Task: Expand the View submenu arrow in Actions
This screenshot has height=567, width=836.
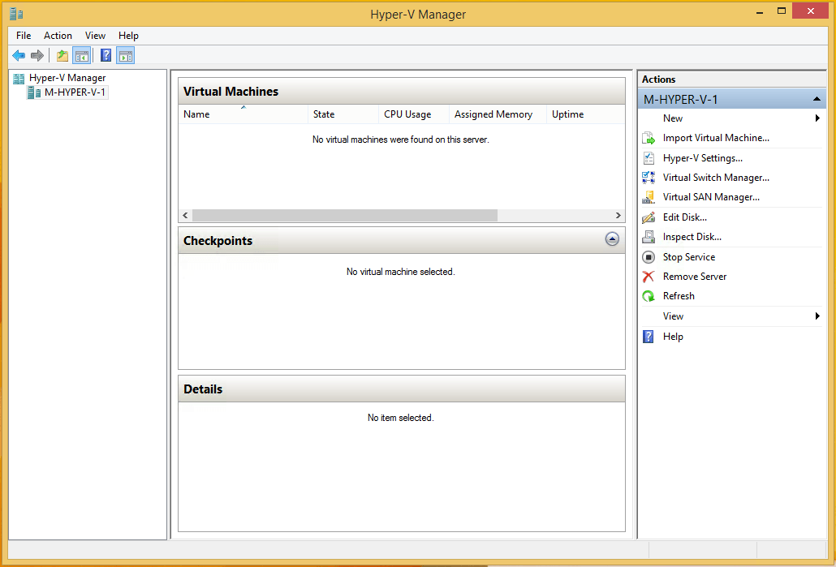Action: click(x=817, y=316)
